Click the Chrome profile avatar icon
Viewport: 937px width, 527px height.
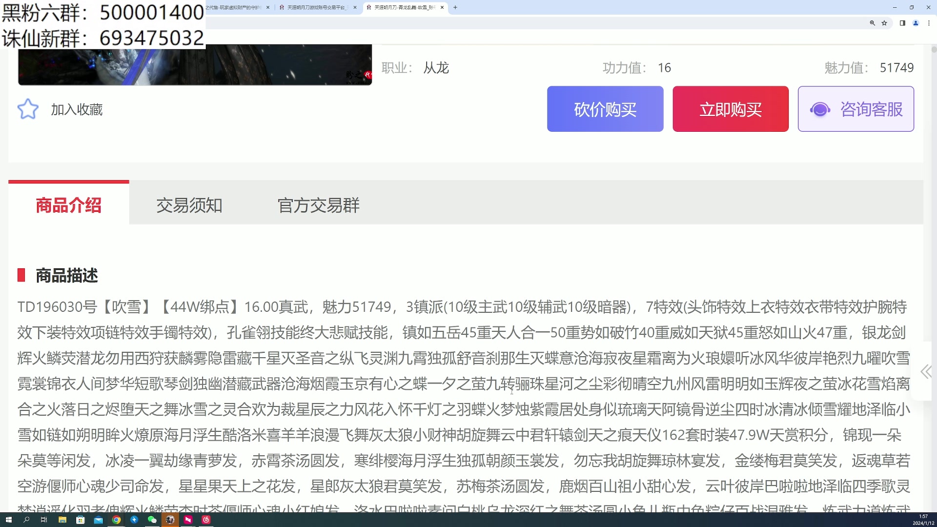pyautogui.click(x=916, y=23)
